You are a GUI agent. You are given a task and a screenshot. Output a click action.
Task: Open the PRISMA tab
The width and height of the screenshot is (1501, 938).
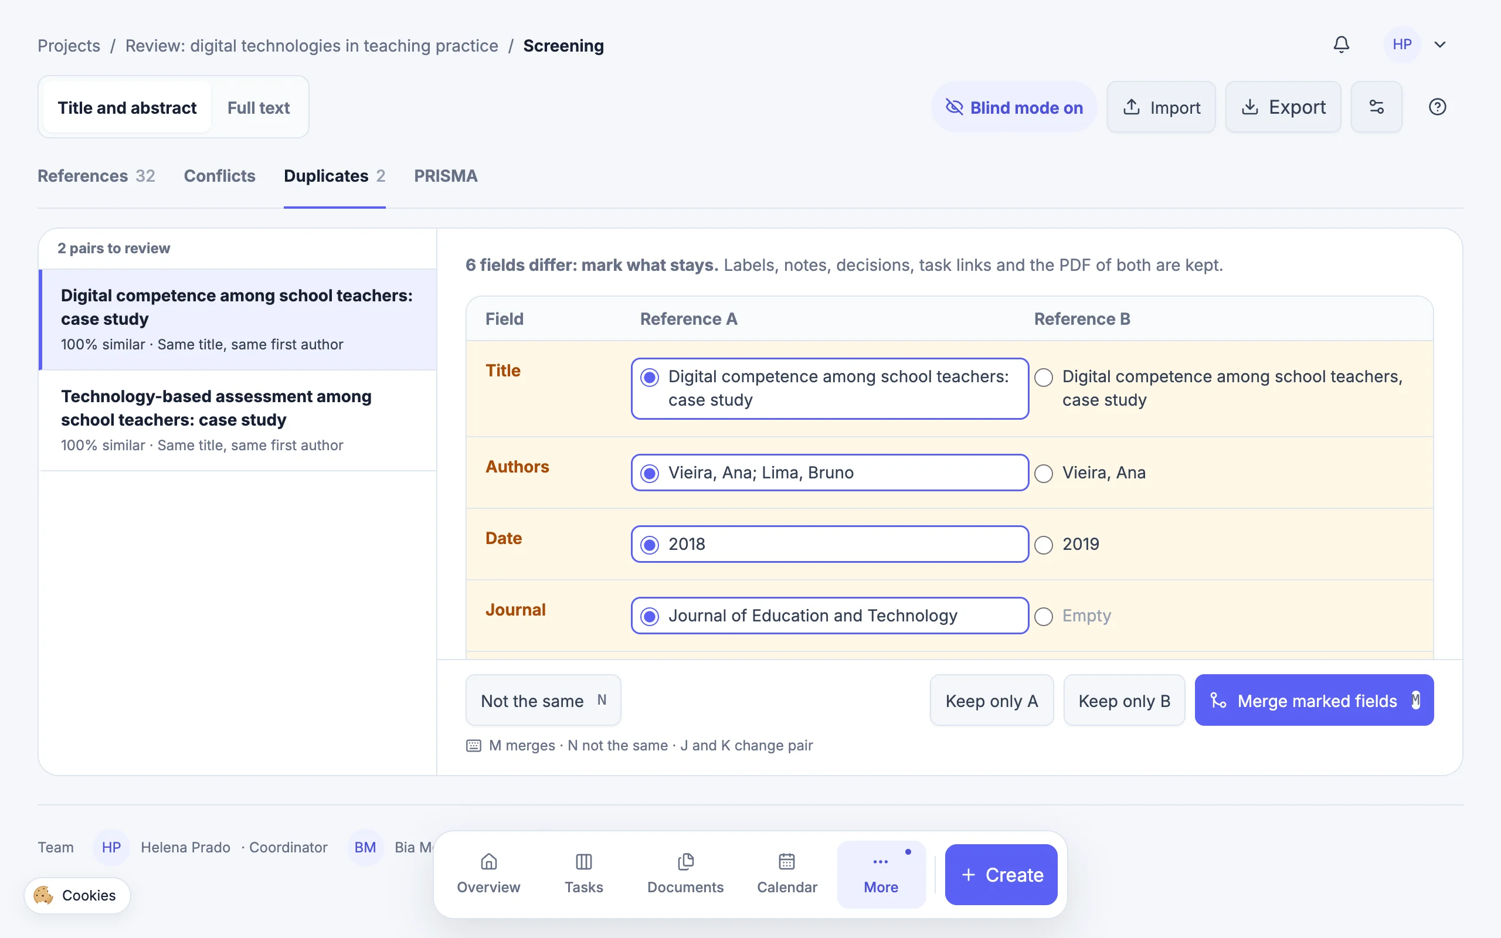pyautogui.click(x=446, y=176)
